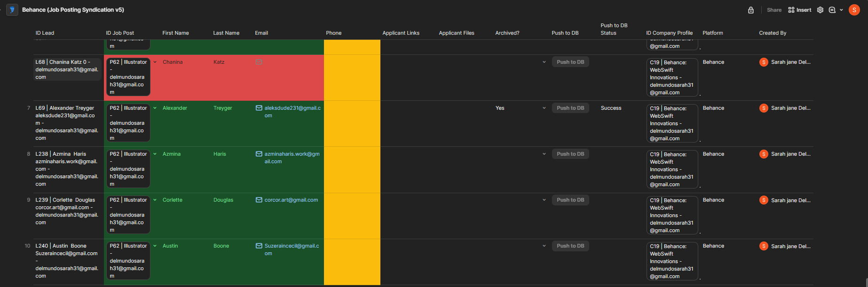868x287 pixels.
Task: Open the comments speech bubble icon
Action: [832, 10]
